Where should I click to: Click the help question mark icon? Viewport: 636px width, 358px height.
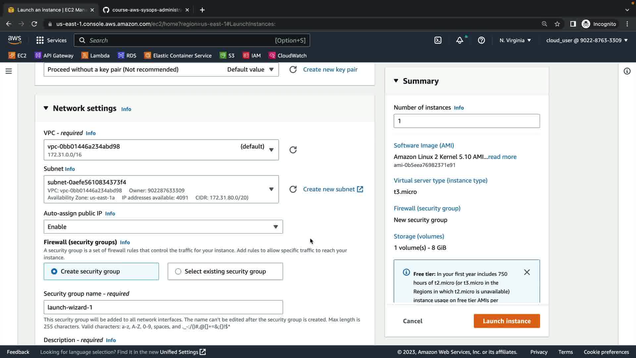[x=481, y=40]
